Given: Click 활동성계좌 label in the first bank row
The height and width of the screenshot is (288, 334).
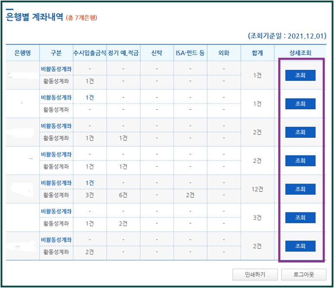Looking at the screenshot, I should click(x=56, y=81).
